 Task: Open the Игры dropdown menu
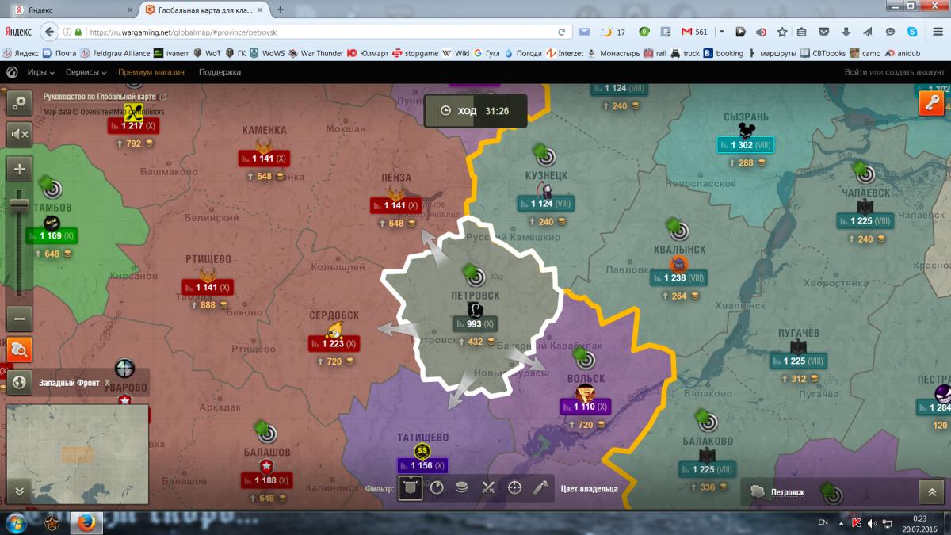(41, 72)
